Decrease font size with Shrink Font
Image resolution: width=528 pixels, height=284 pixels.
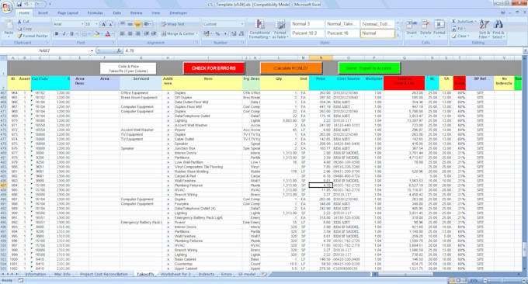point(110,24)
